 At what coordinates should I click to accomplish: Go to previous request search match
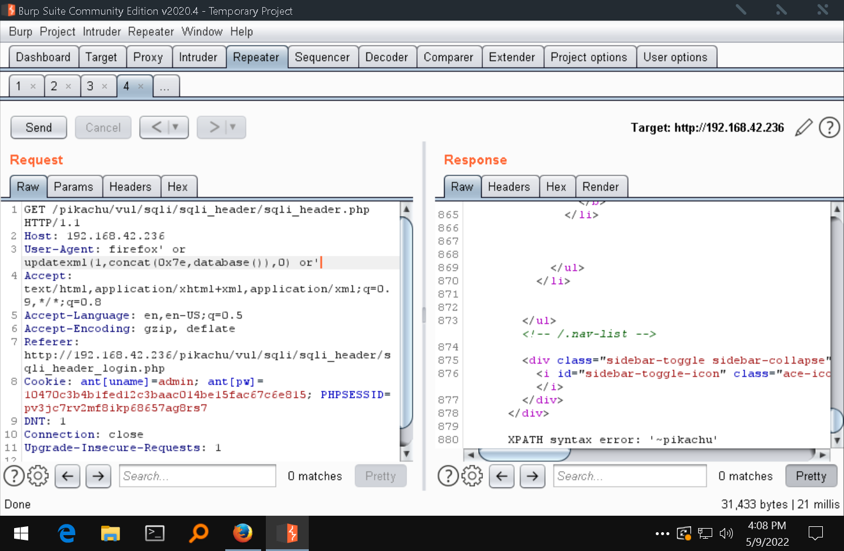(x=68, y=476)
